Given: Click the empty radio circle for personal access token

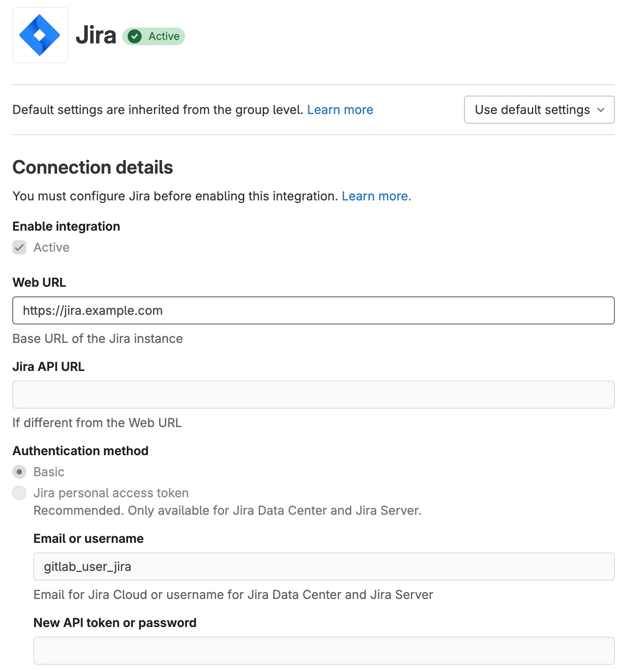Looking at the screenshot, I should click(x=19, y=493).
